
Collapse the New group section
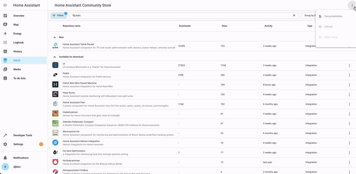[54, 37]
